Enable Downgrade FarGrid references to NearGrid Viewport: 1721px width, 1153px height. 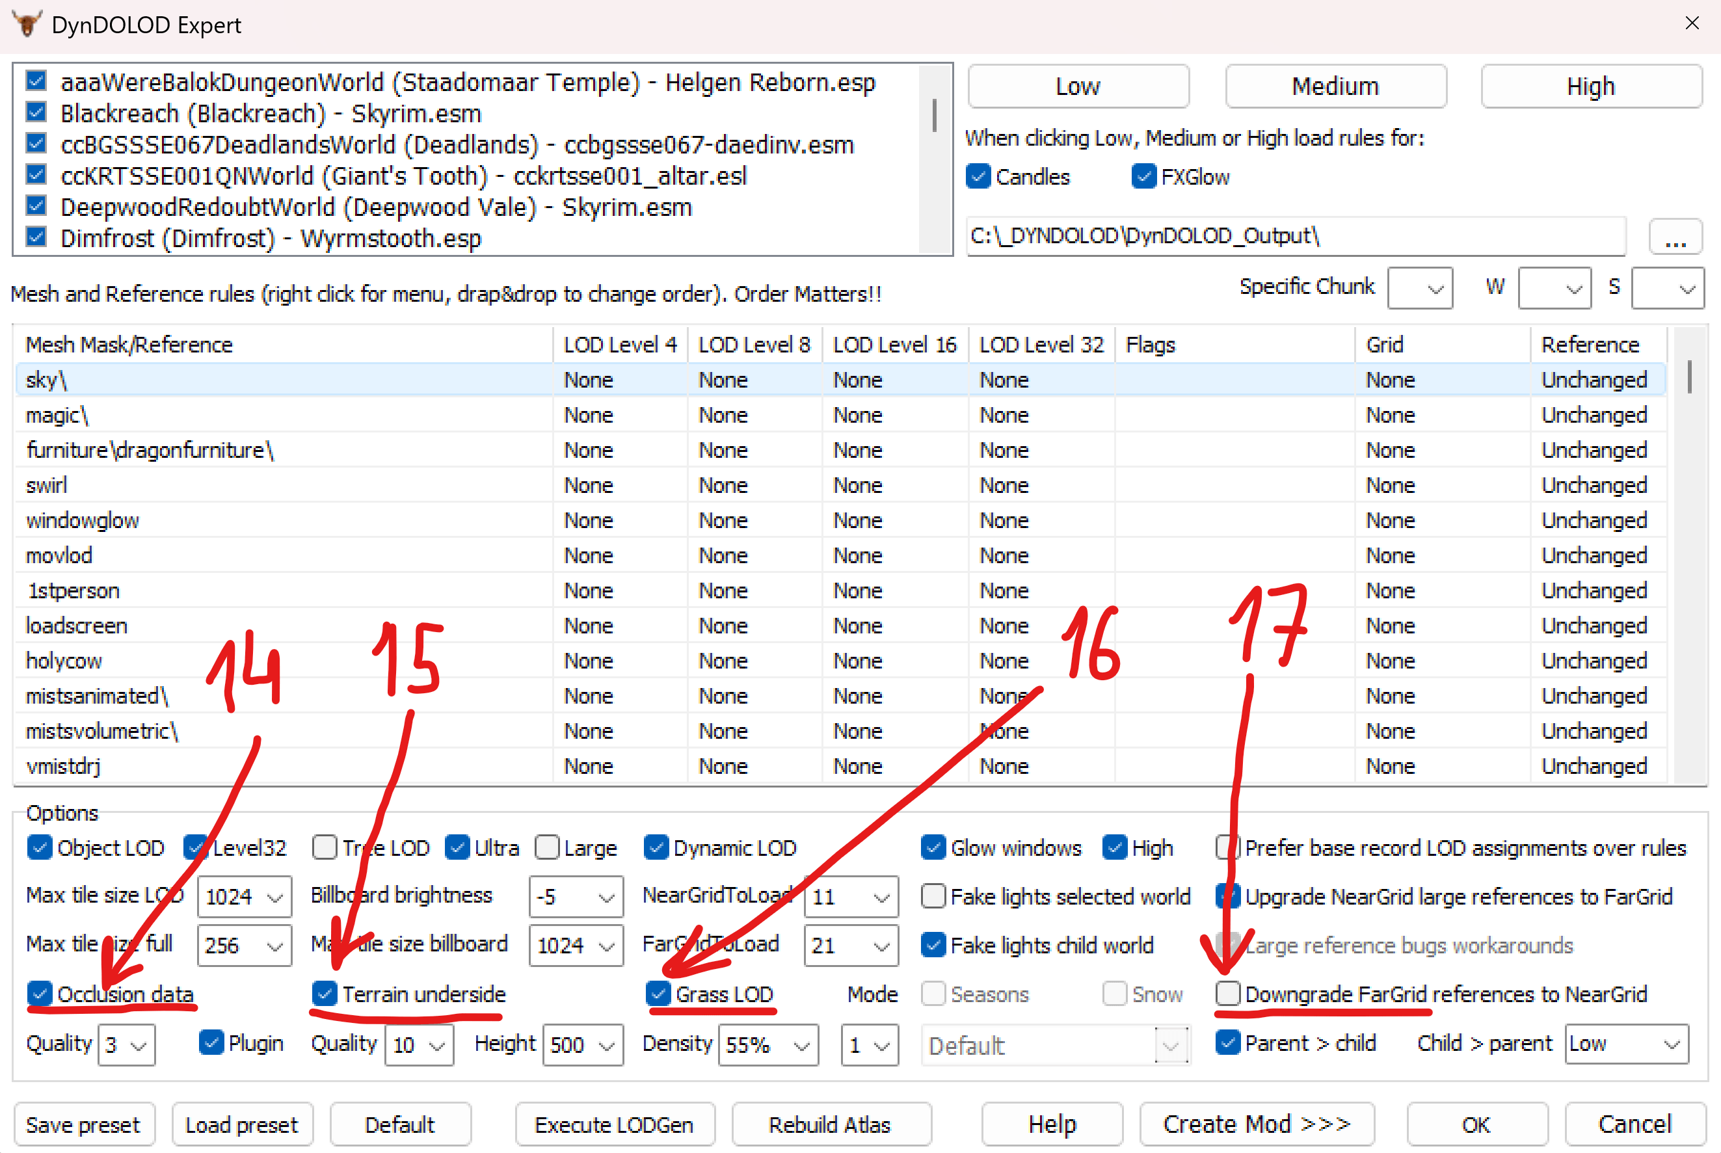point(1227,994)
